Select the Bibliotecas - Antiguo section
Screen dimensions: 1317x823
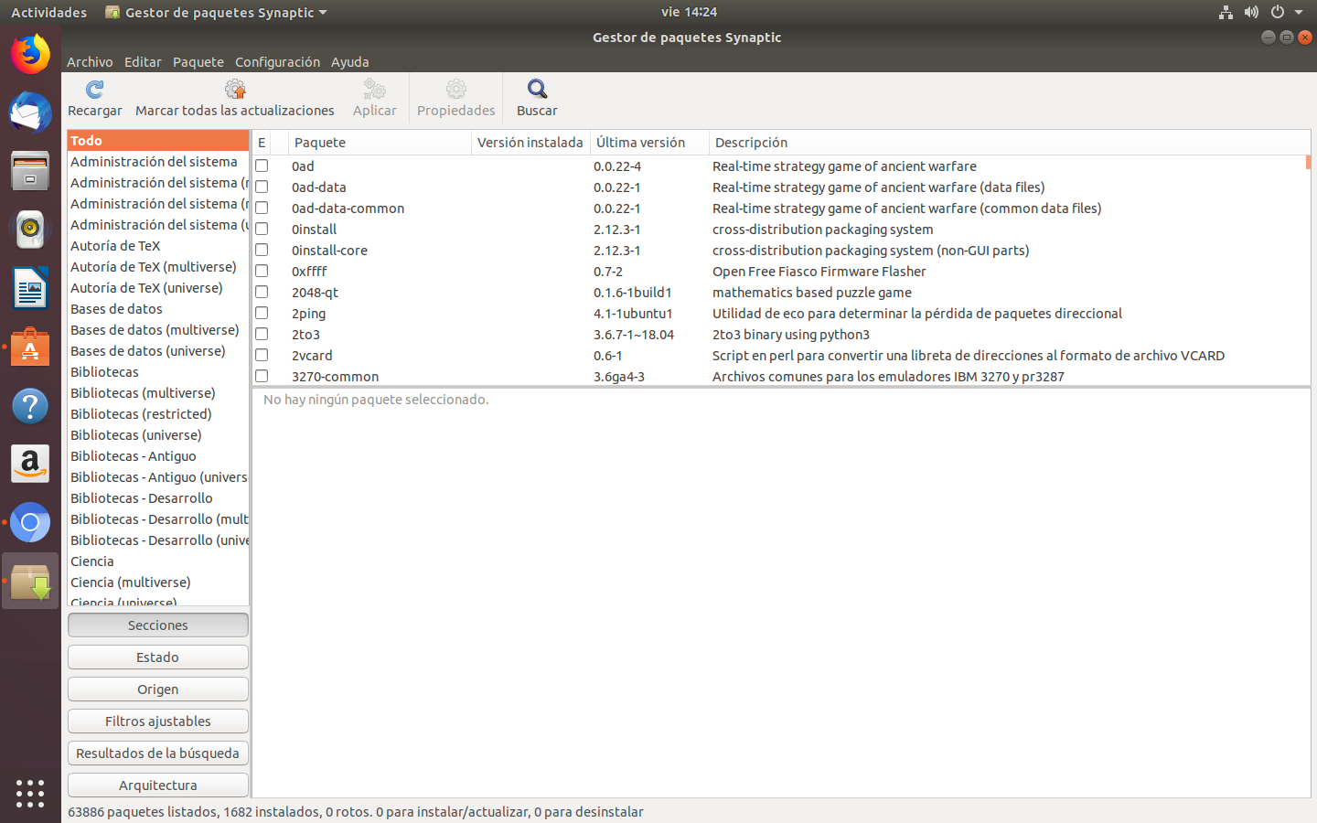tap(158, 456)
